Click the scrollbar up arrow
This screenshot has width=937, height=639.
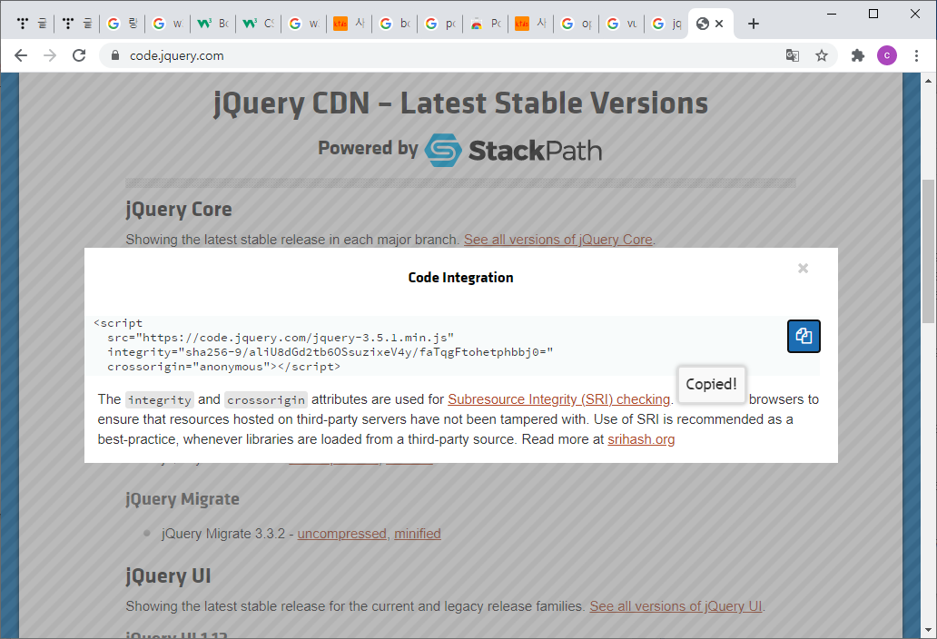[x=928, y=81]
